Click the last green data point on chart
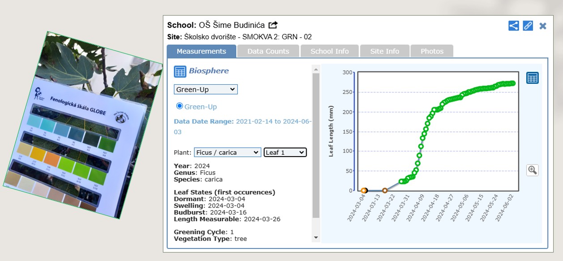 (x=512, y=83)
